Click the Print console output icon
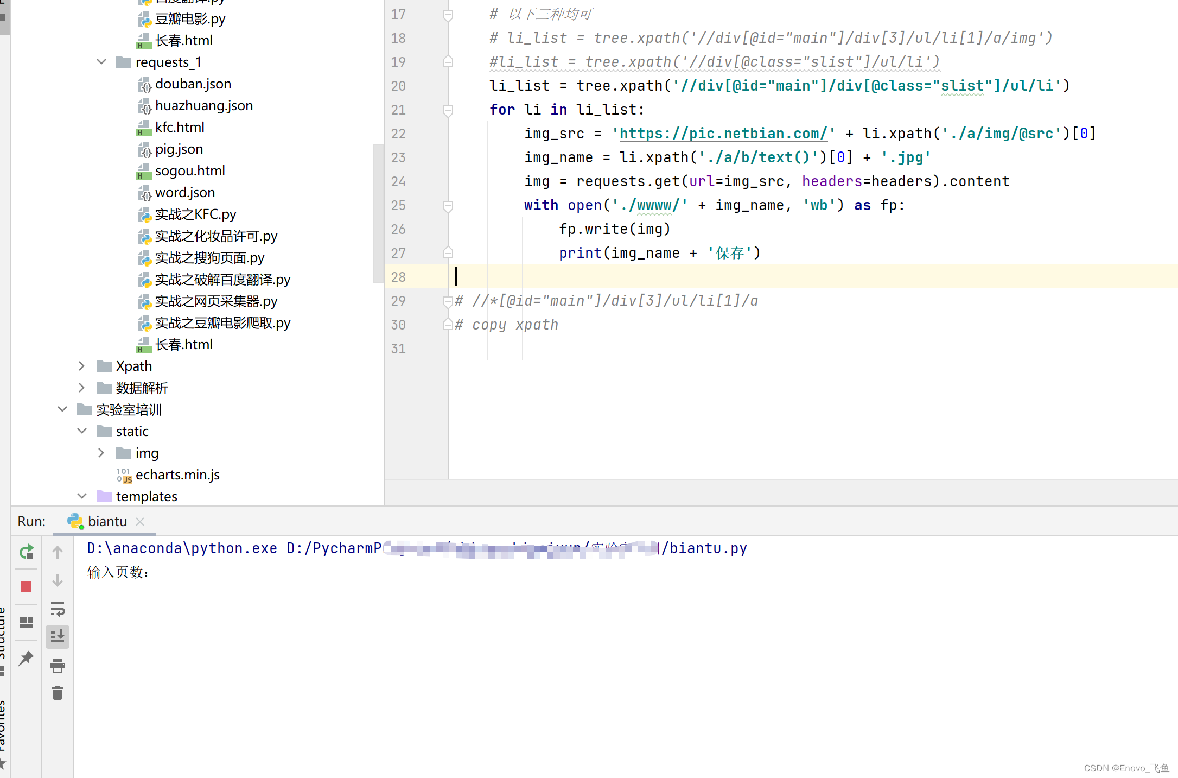 click(58, 665)
